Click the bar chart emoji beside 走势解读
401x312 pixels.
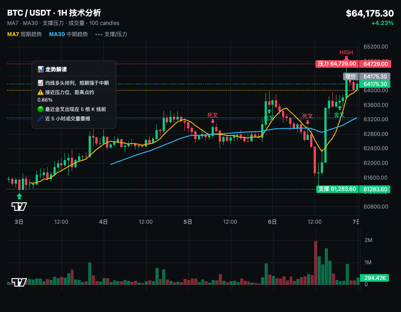click(41, 69)
